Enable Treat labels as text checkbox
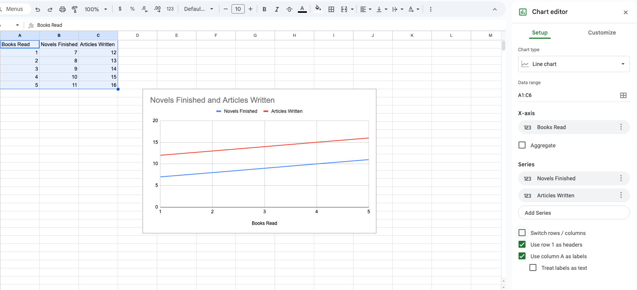637x290 pixels. point(533,268)
